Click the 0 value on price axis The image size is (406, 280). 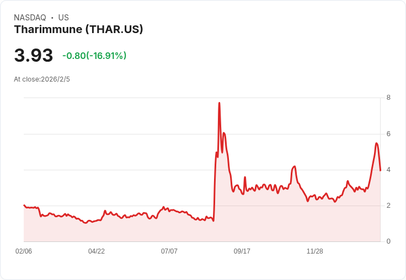click(x=388, y=241)
